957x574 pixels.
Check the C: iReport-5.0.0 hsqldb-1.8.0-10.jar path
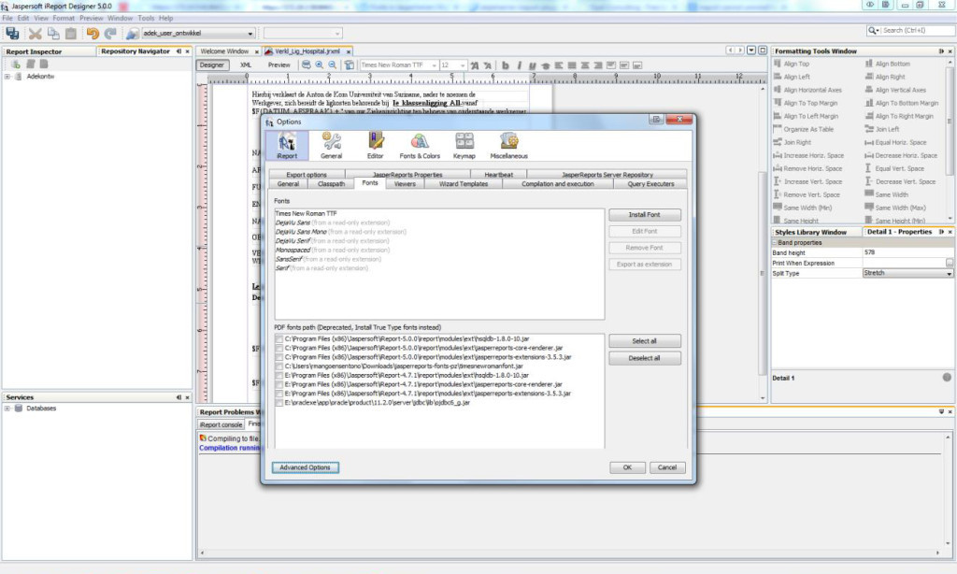(x=279, y=339)
